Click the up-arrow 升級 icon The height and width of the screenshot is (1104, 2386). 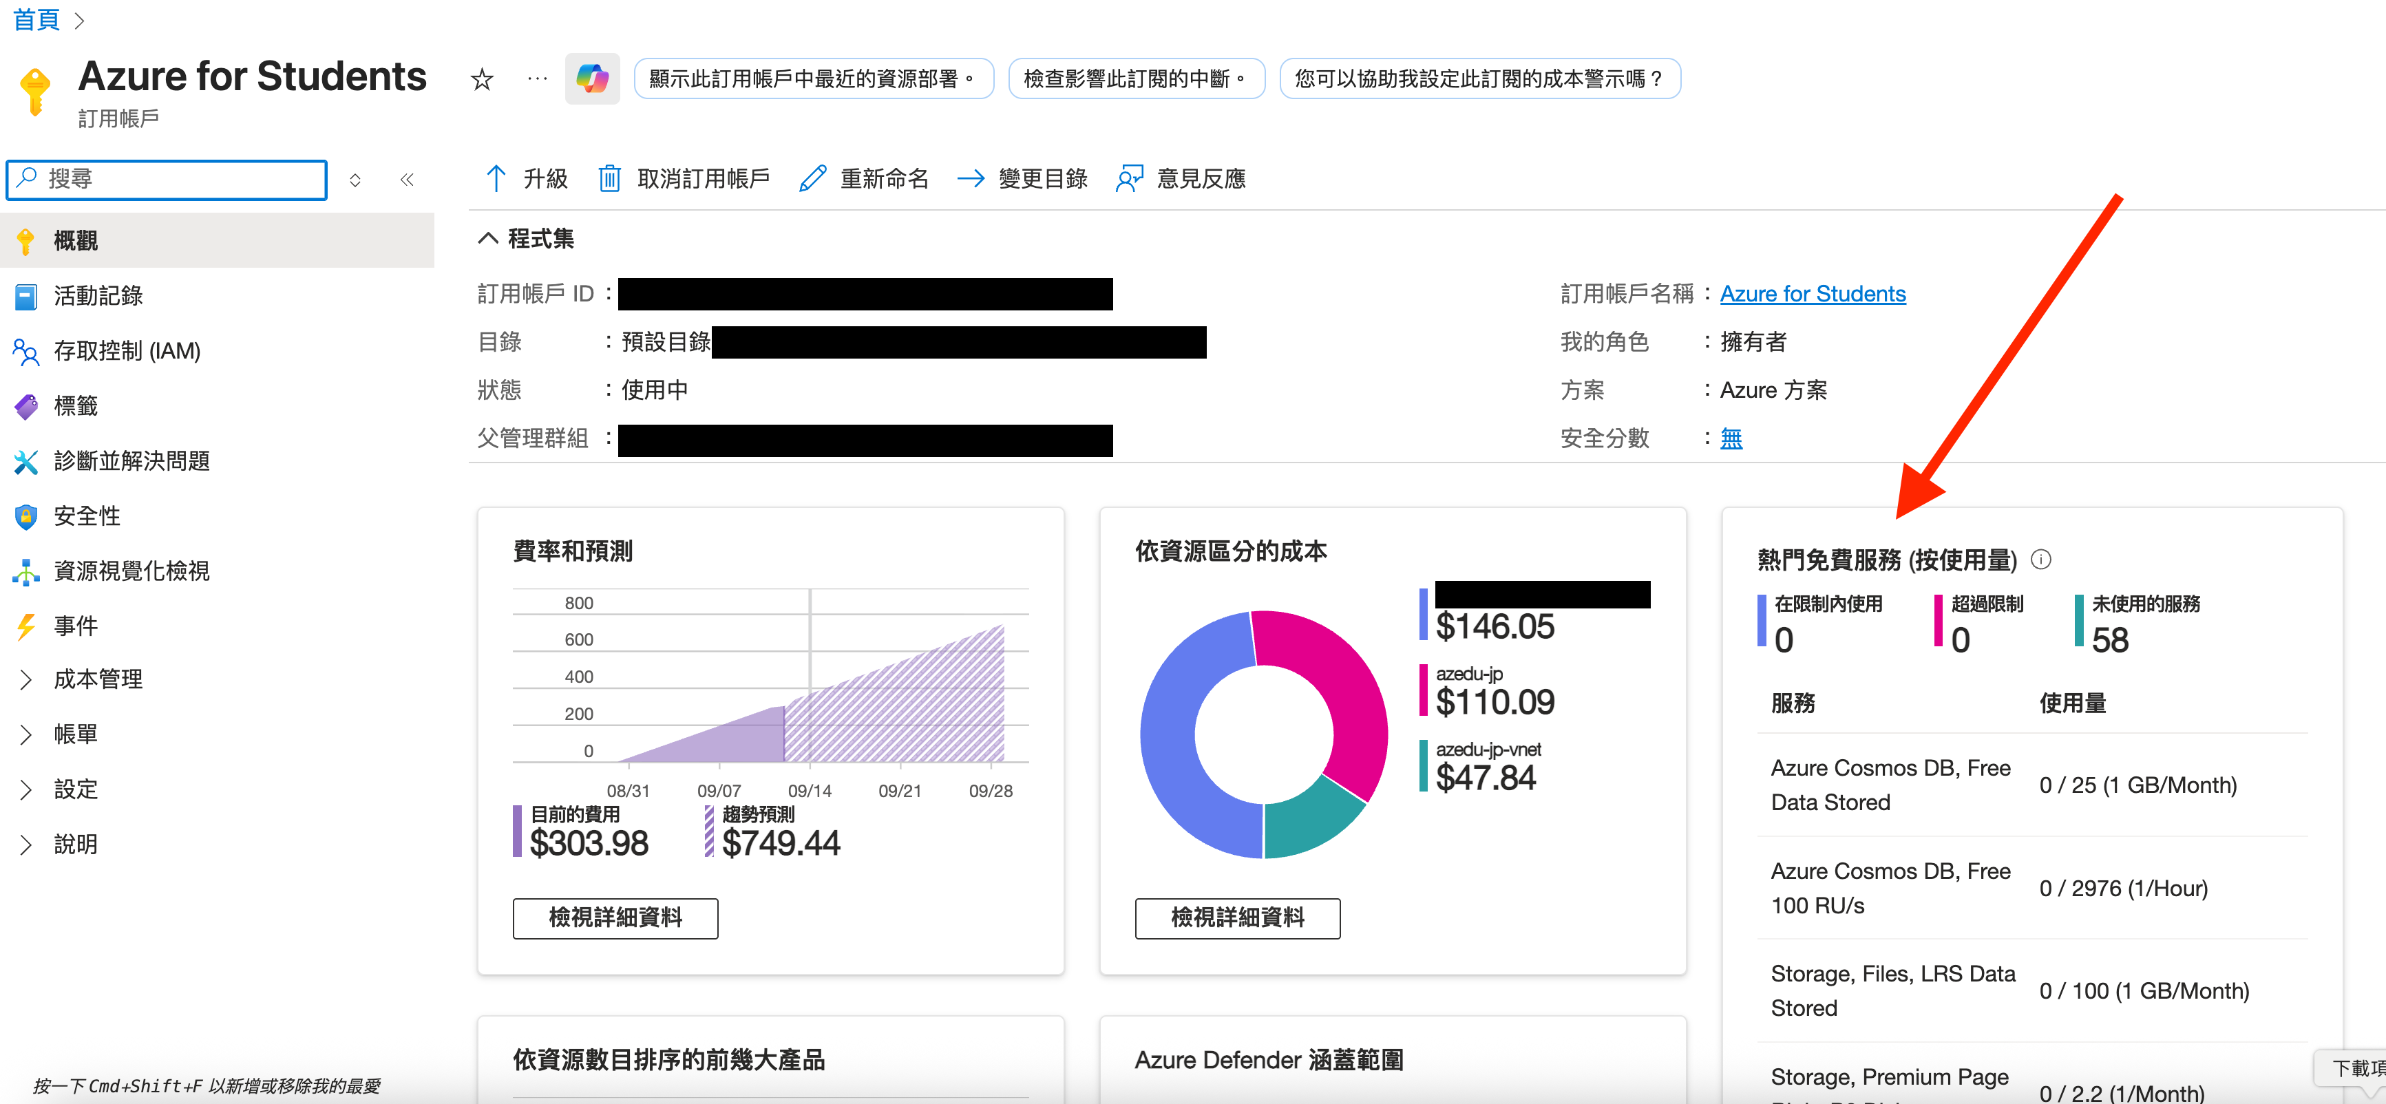tap(496, 178)
